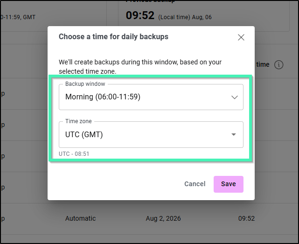Click the 09:52 time in Automatic row
The width and height of the screenshot is (299, 244).
(246, 218)
